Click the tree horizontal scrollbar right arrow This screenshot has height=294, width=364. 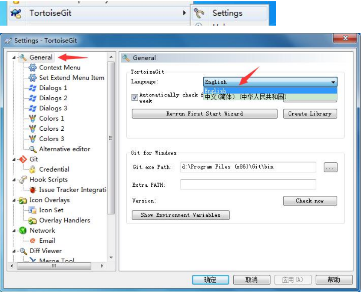point(102,266)
